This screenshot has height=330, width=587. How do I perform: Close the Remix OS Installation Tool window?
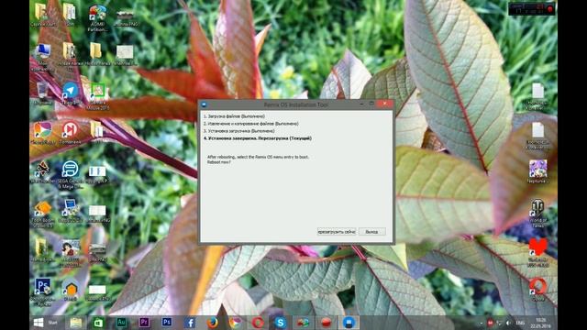[x=385, y=104]
